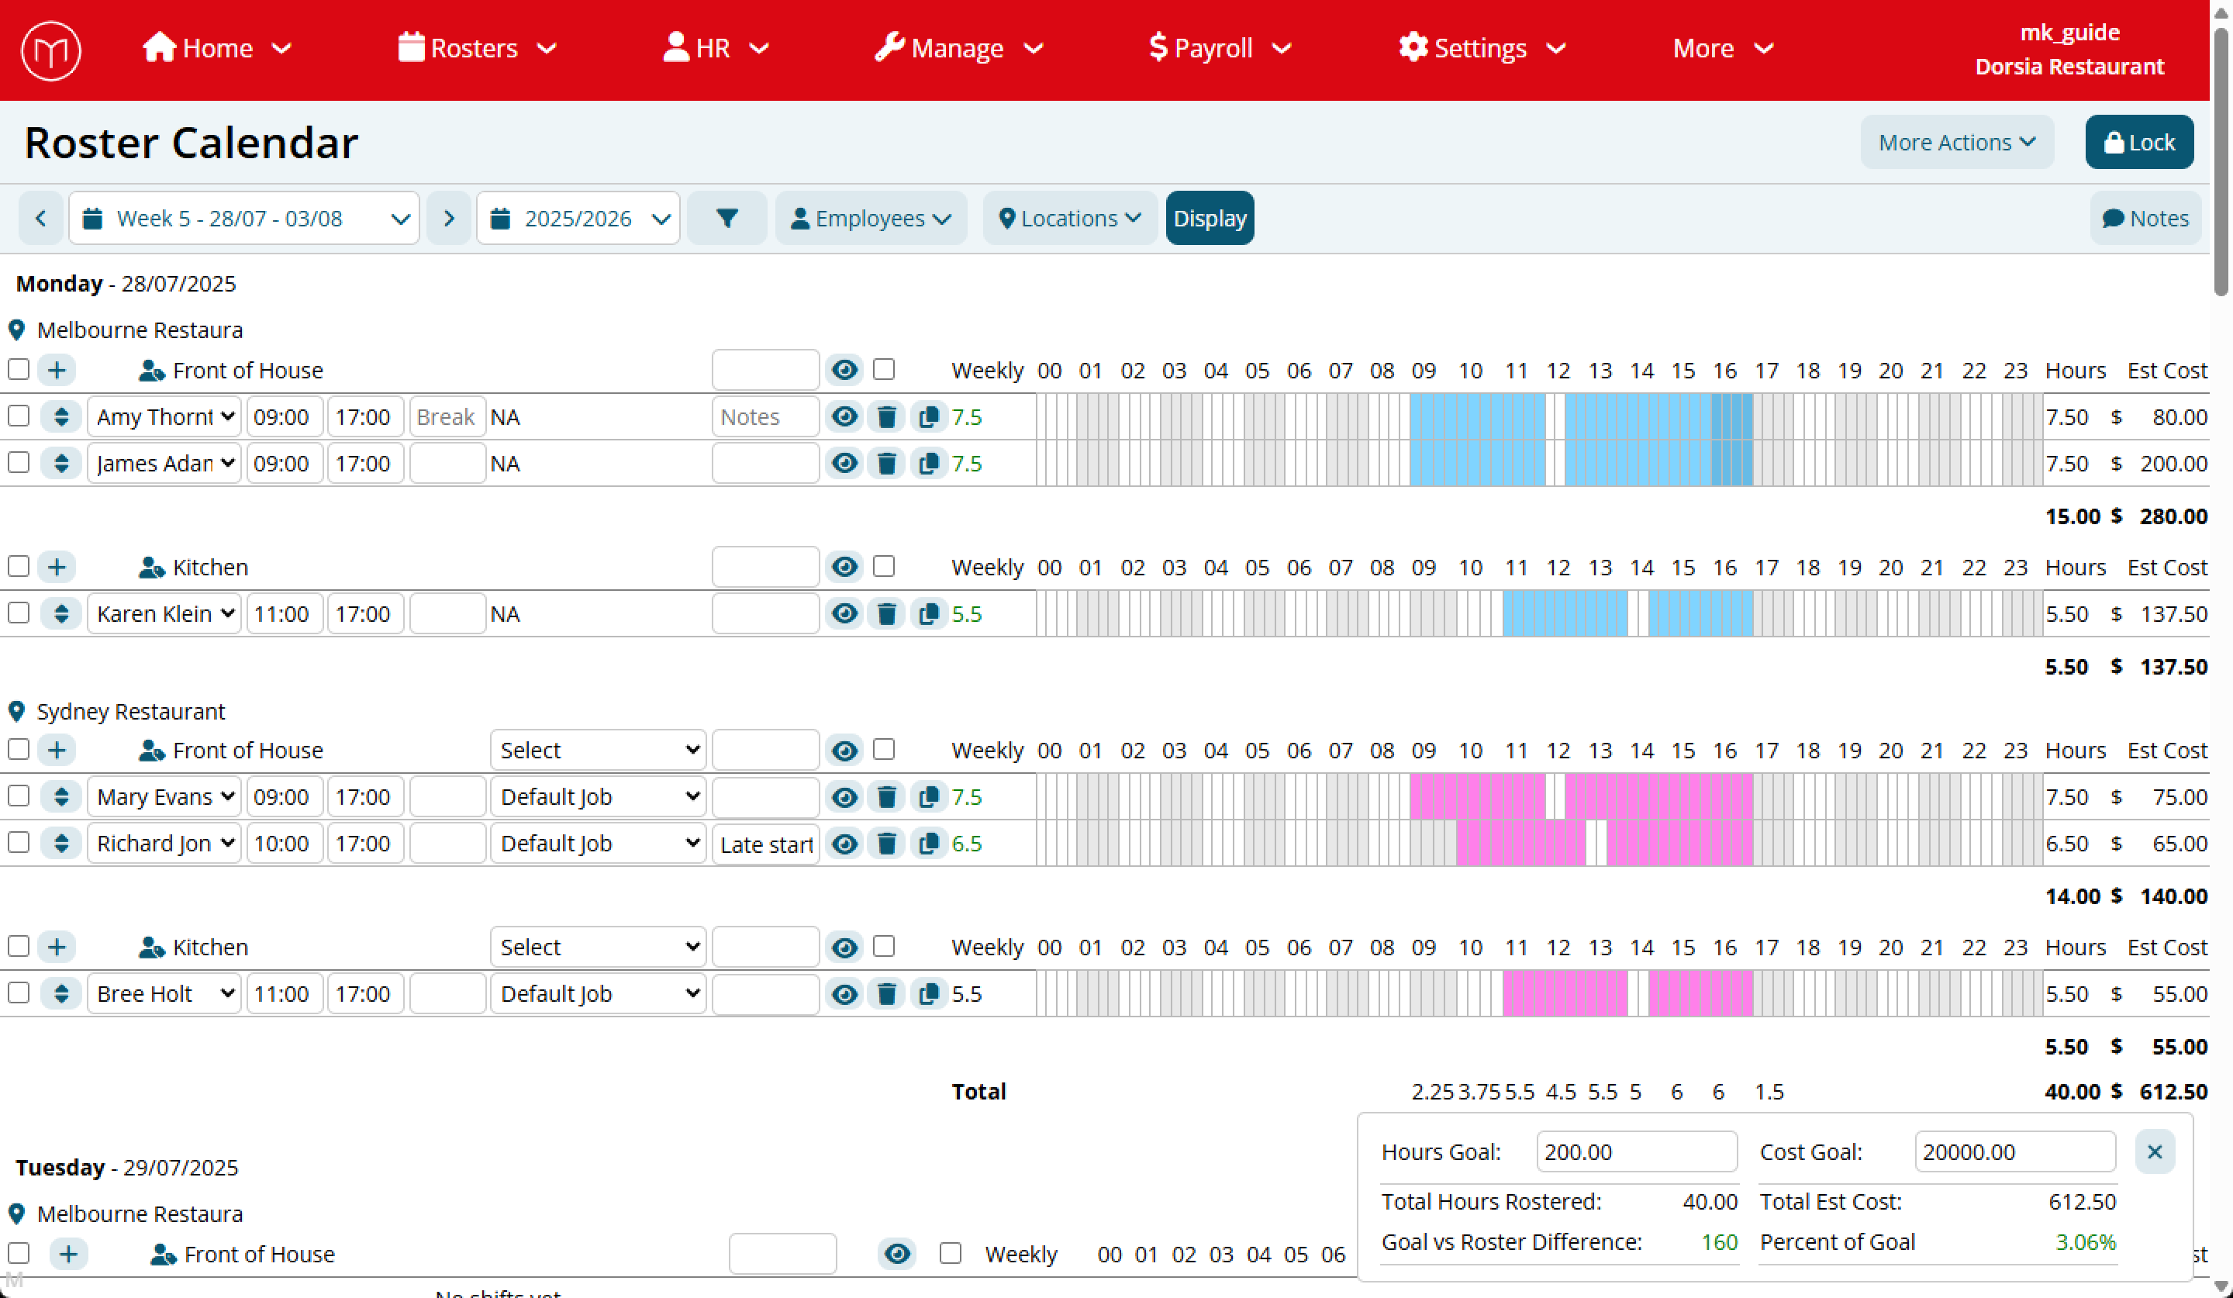This screenshot has width=2233, height=1298.
Task: Add a new shift to Melbourne Front of House
Action: (x=57, y=369)
